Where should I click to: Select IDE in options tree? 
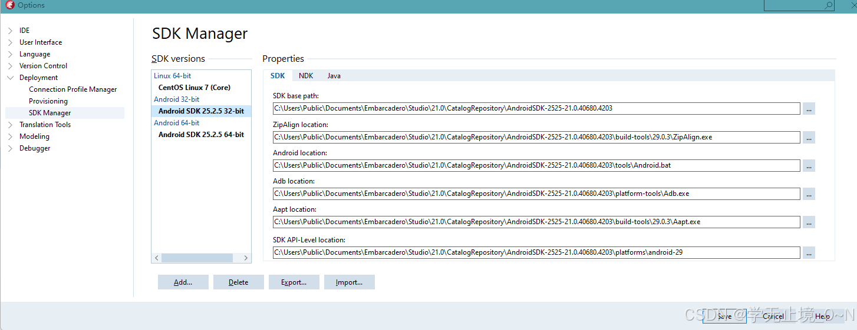pyautogui.click(x=24, y=31)
